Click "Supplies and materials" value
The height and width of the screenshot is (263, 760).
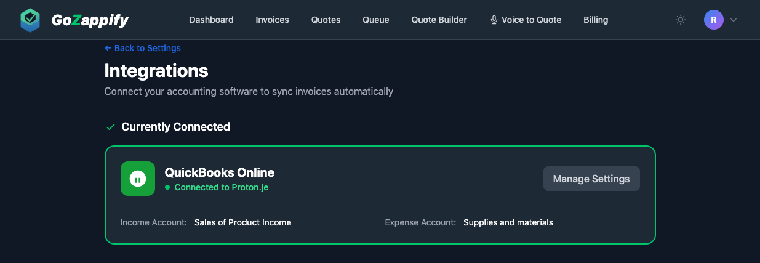[508, 222]
